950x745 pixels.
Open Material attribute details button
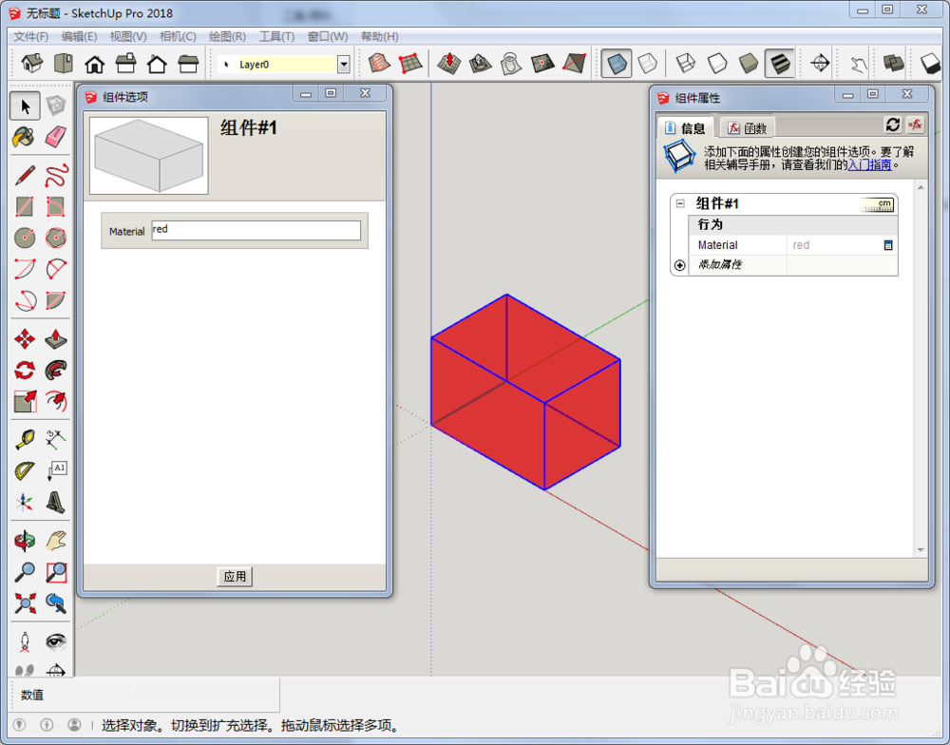(888, 245)
